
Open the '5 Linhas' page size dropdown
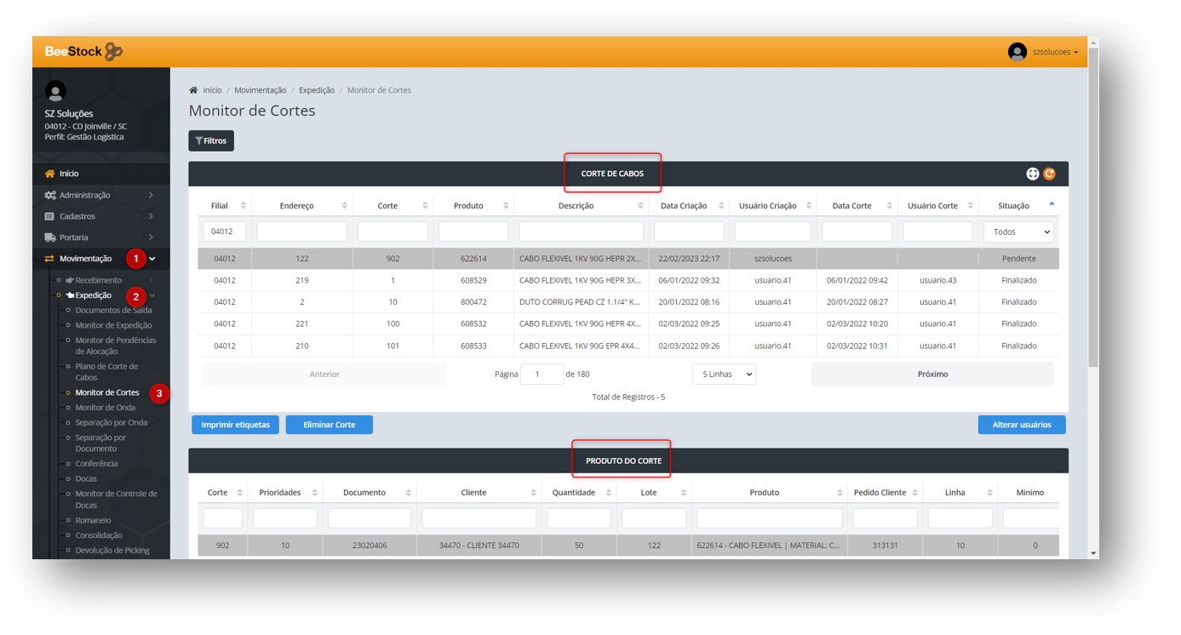(724, 375)
